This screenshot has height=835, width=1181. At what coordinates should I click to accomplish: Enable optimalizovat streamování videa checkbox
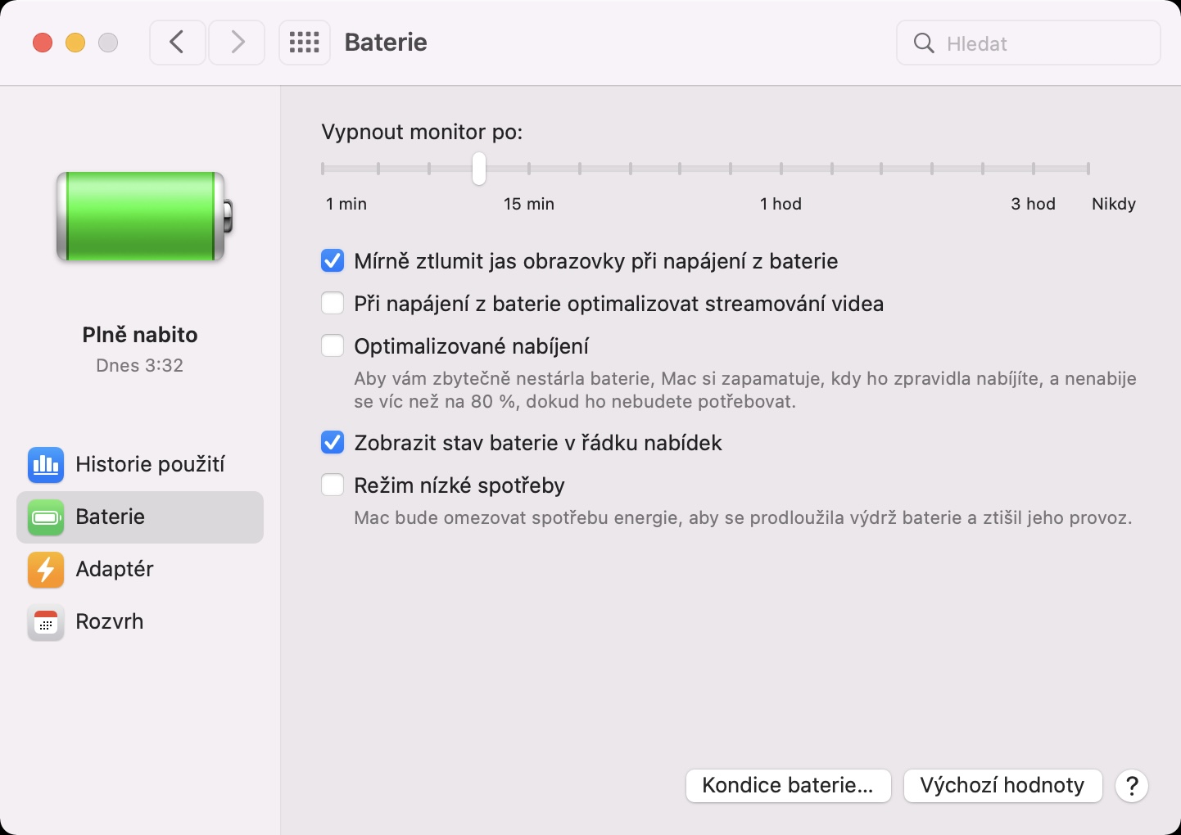[333, 304]
